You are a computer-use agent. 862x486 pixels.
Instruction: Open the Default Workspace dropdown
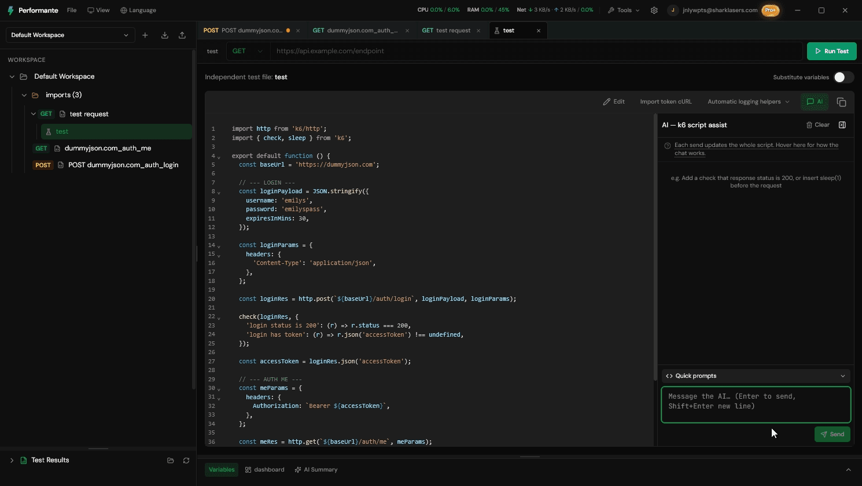[x=70, y=35]
